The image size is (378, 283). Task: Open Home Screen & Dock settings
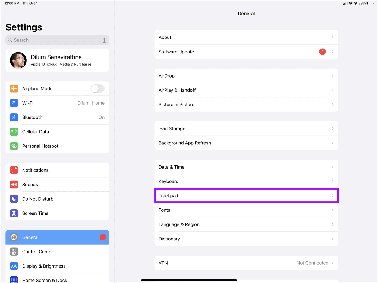pos(57,279)
